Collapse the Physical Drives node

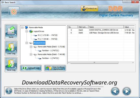[27, 43]
